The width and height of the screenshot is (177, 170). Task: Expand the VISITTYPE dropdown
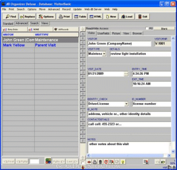point(104,54)
